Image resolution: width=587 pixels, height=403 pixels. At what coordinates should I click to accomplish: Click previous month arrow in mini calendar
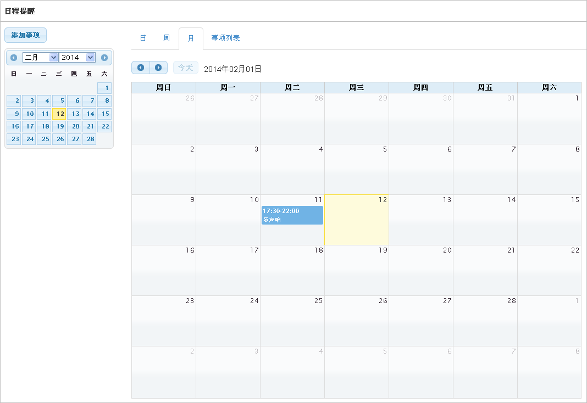(14, 58)
